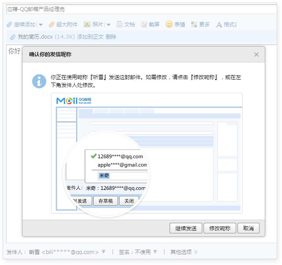The height and width of the screenshot is (265, 282).
Task: Click the 超大附件 paperclip icon
Action: (52, 24)
